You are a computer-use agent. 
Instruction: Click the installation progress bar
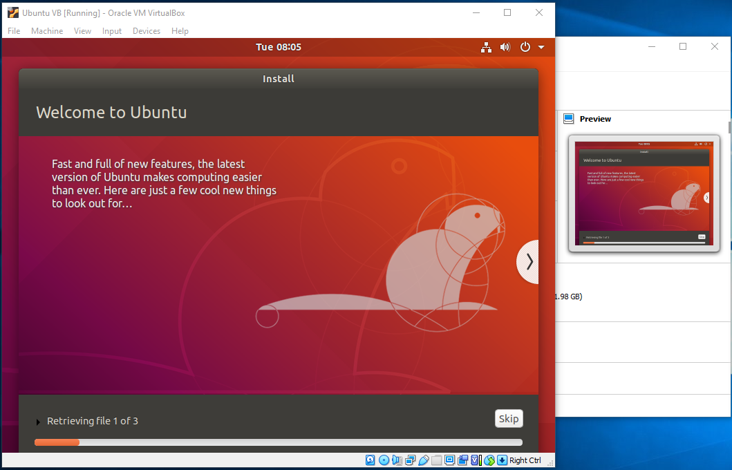(279, 442)
